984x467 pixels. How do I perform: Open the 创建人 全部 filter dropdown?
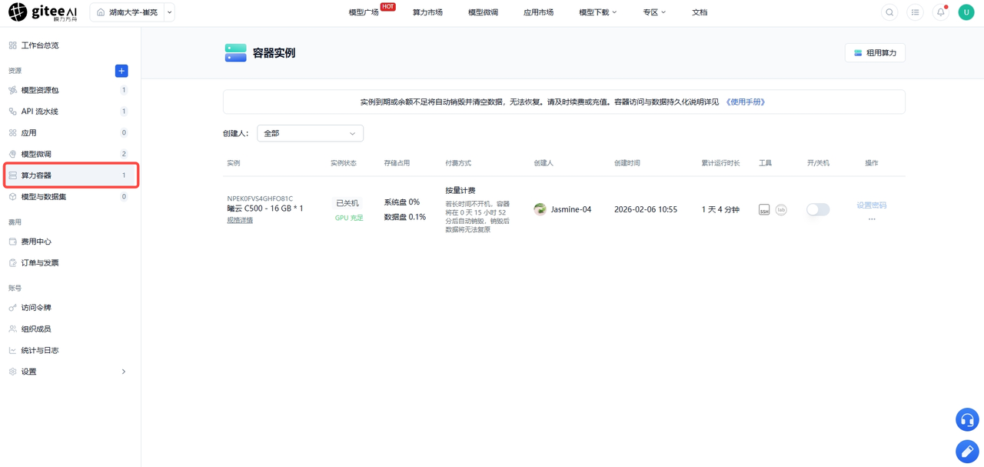[x=310, y=133]
